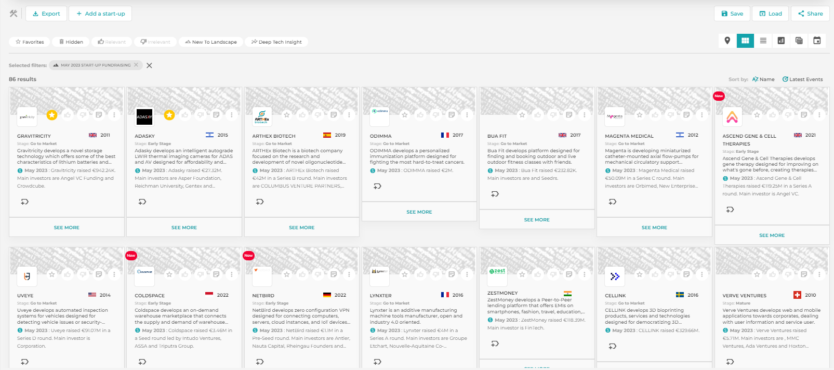Open three-dot menu on Netbird card

point(349,274)
